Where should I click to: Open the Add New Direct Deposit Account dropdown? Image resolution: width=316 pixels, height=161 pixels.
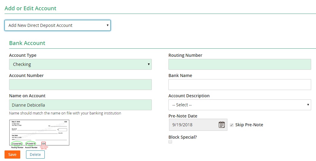pos(57,25)
